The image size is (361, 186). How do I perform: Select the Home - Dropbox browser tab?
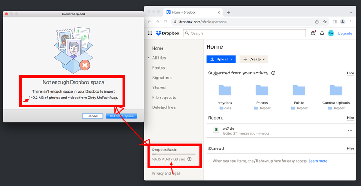click(x=193, y=13)
